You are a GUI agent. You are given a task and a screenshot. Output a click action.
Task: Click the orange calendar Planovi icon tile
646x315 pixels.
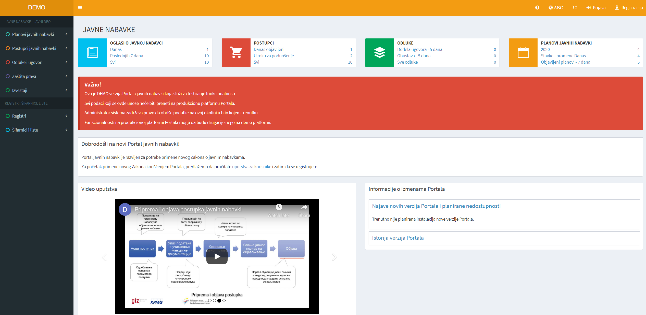tap(523, 53)
